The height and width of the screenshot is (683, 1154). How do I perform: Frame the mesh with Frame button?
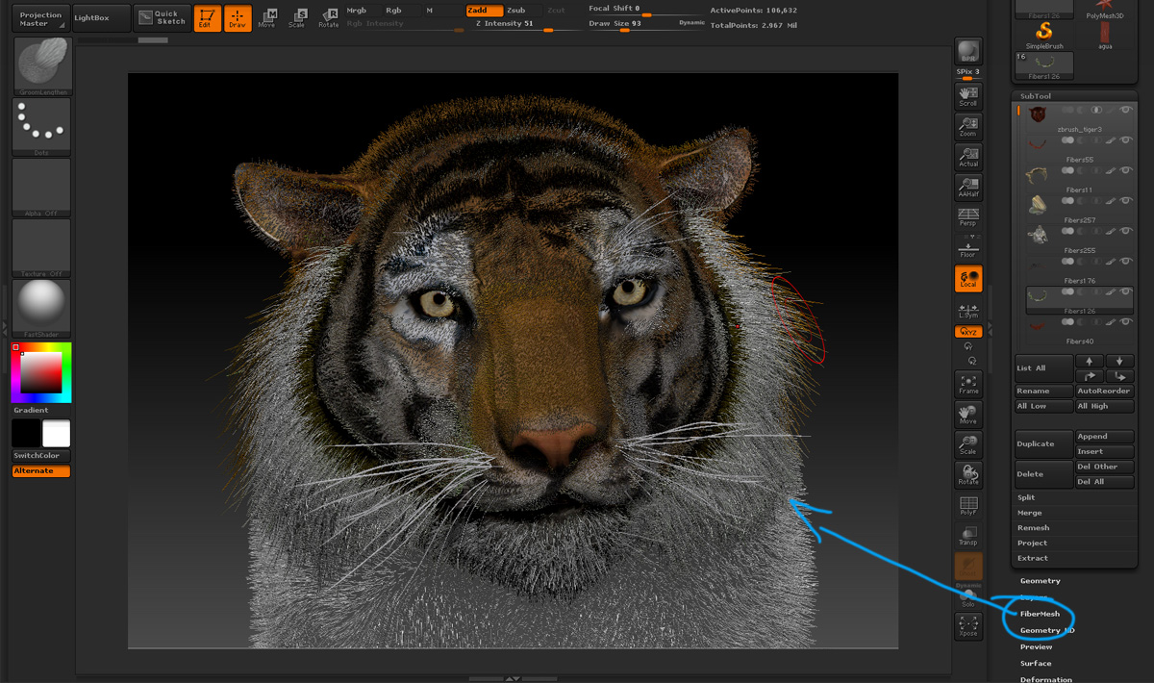(968, 384)
